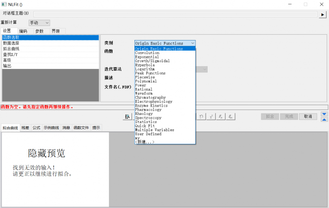Select 拟合曲线 in the settings list

[x=50, y=49]
